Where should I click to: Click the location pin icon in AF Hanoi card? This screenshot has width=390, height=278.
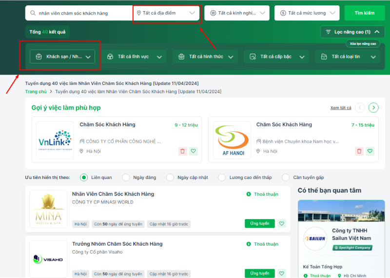(258, 151)
